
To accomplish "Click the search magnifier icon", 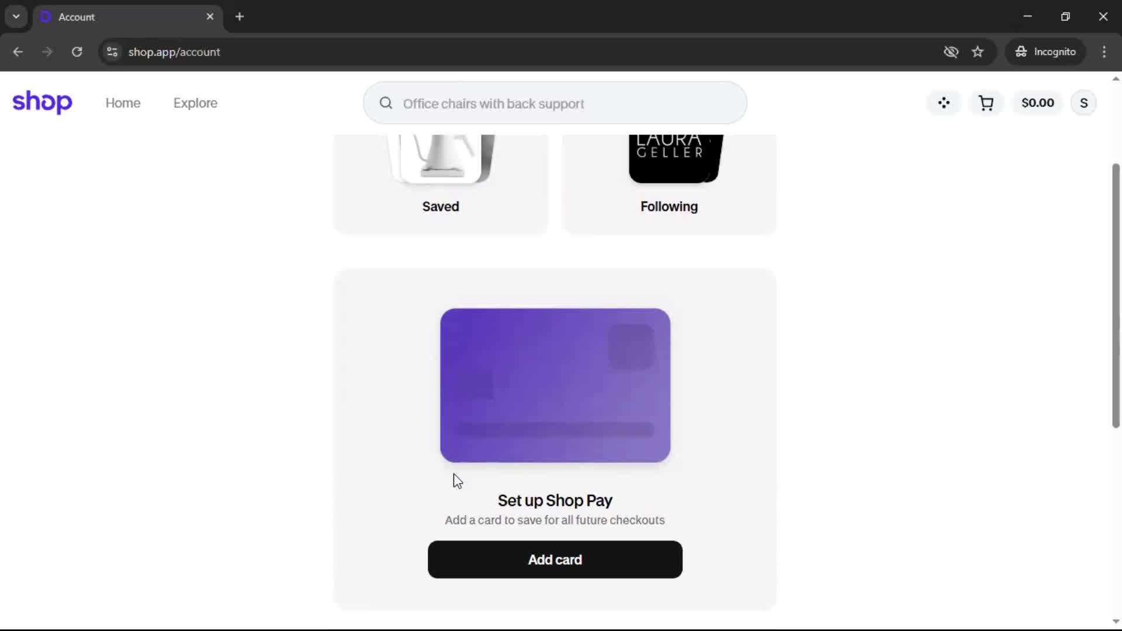I will pos(386,103).
